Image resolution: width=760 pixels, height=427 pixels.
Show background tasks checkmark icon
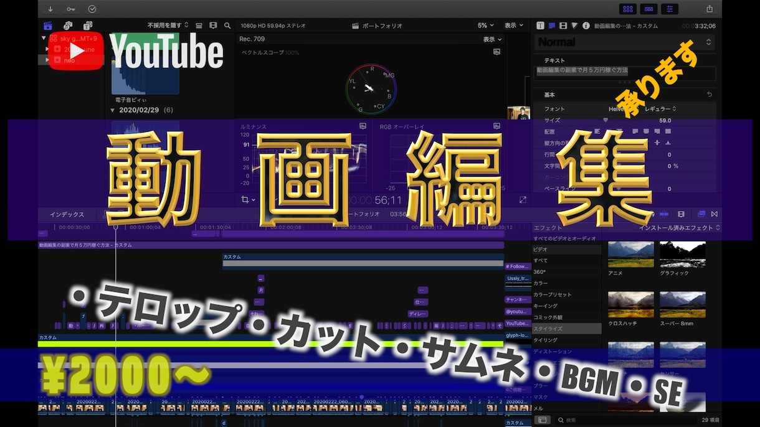click(x=92, y=9)
